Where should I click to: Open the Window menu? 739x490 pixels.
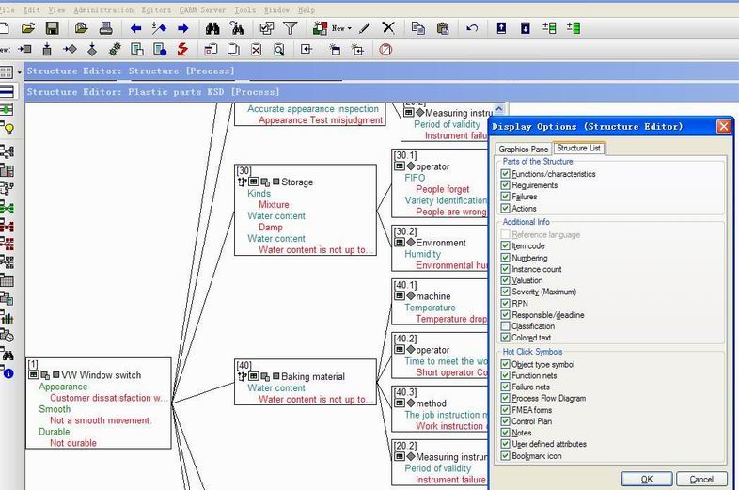tap(276, 10)
